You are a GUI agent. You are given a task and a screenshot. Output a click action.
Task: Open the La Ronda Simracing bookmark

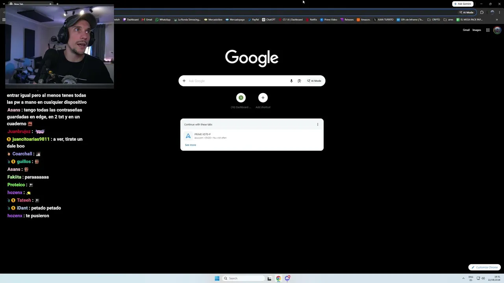coord(187,20)
